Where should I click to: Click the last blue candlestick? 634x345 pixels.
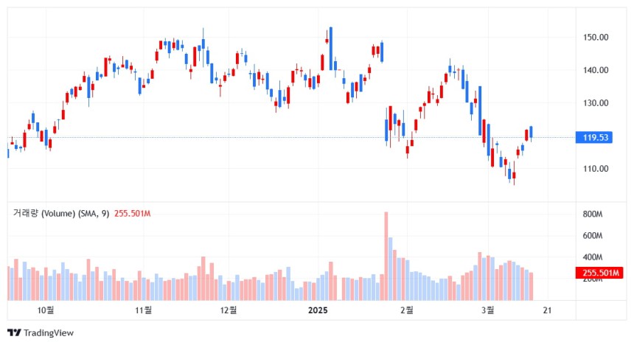pos(531,133)
